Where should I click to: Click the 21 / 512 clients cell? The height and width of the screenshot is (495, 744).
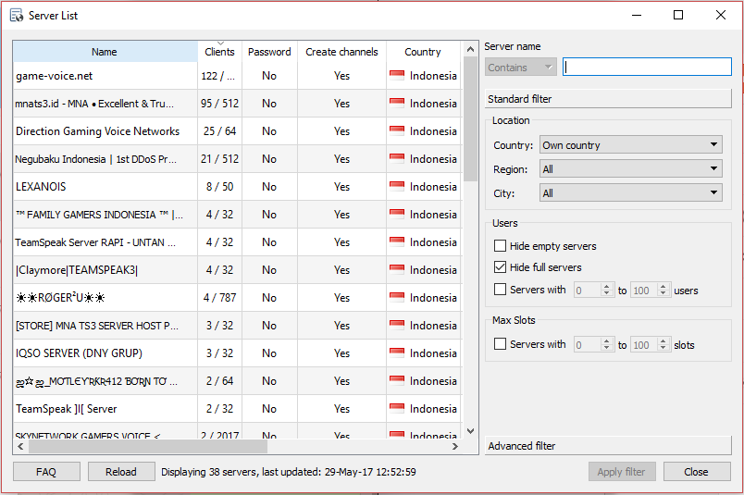(219, 159)
